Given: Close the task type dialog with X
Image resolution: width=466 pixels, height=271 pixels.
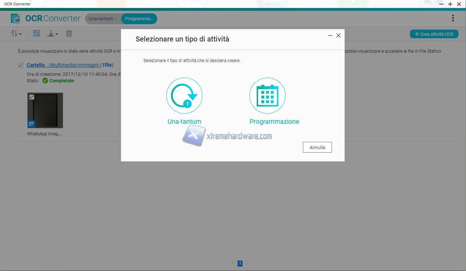Looking at the screenshot, I should tap(338, 36).
